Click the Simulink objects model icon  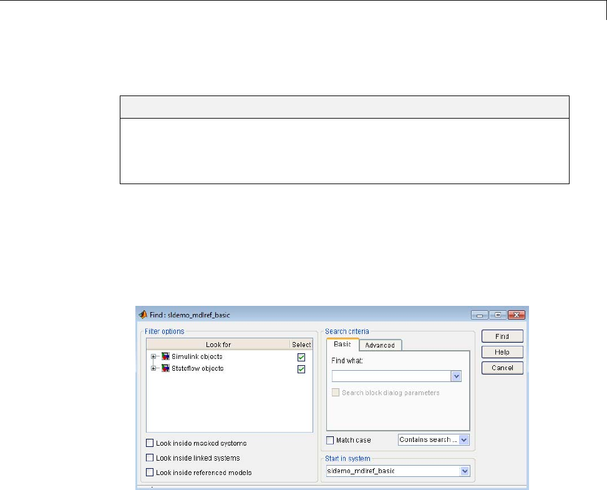point(165,356)
